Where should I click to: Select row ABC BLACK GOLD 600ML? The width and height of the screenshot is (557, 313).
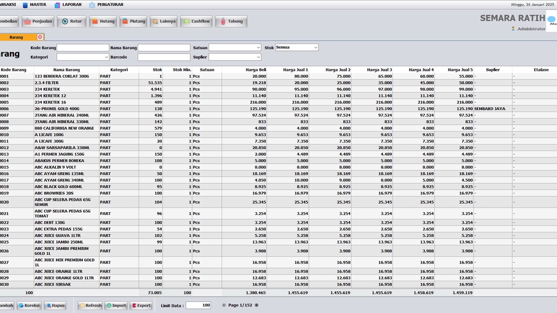pos(278,187)
